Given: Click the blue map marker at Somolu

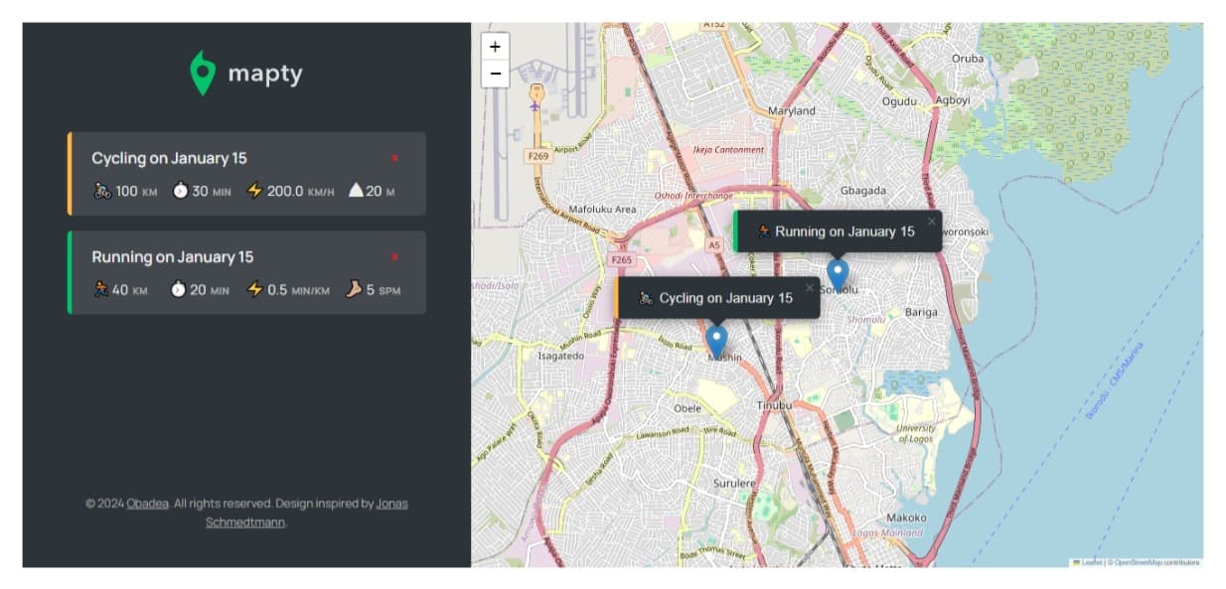Looking at the screenshot, I should pos(838,273).
